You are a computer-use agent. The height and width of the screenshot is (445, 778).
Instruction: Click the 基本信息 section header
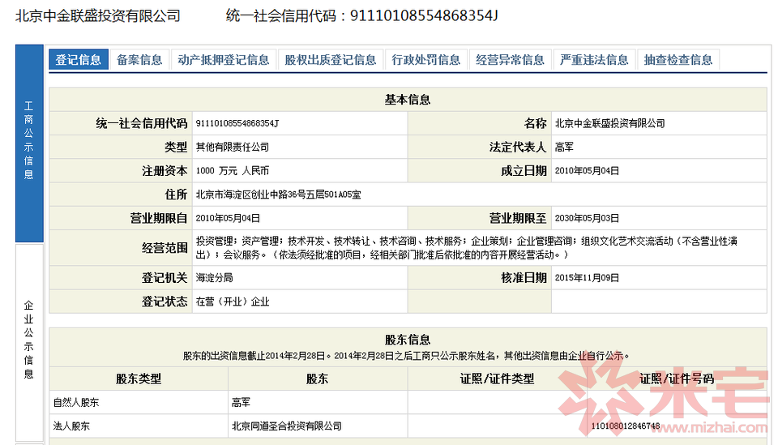[x=408, y=100]
